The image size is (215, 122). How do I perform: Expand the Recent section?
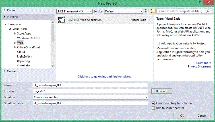click(x=4, y=10)
